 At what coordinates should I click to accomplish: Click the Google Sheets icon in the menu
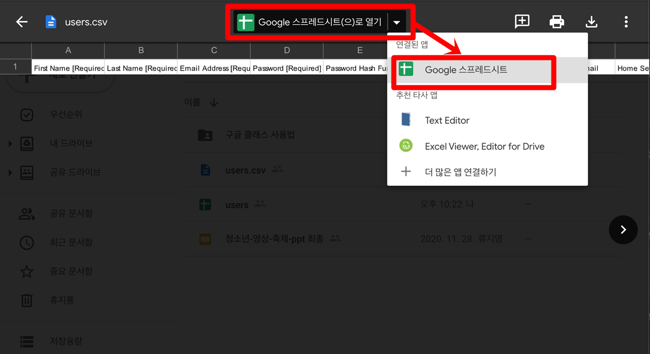[406, 69]
